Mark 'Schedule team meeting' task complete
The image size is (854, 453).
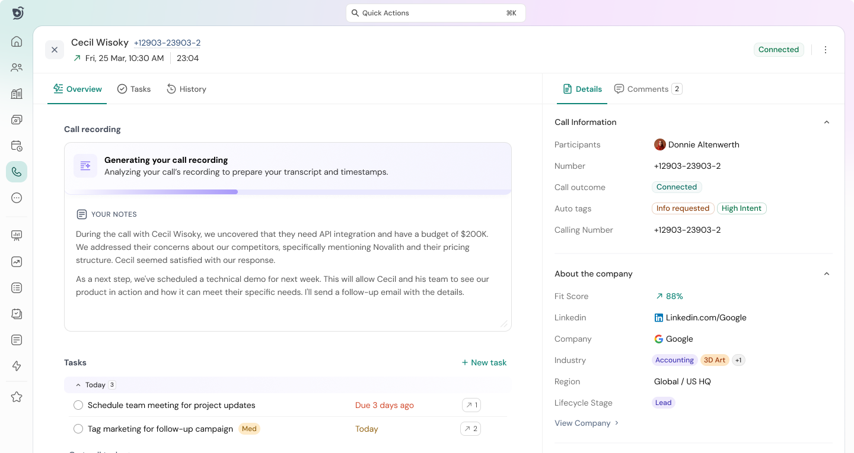78,405
